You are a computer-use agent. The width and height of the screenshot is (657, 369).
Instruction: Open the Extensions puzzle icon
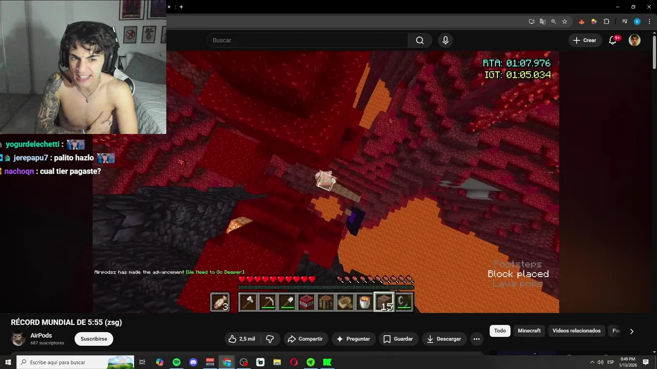(x=606, y=22)
